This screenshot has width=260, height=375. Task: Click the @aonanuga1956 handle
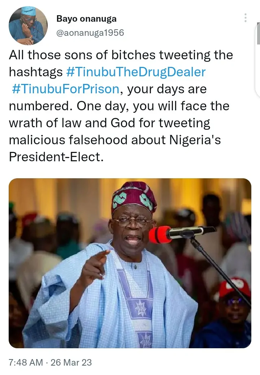[90, 33]
